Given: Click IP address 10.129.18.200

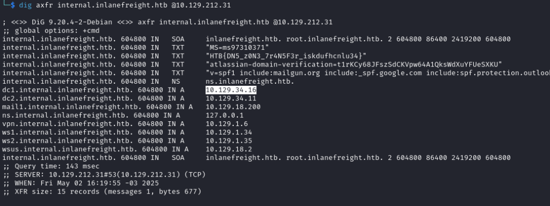Looking at the screenshot, I should click(233, 107).
